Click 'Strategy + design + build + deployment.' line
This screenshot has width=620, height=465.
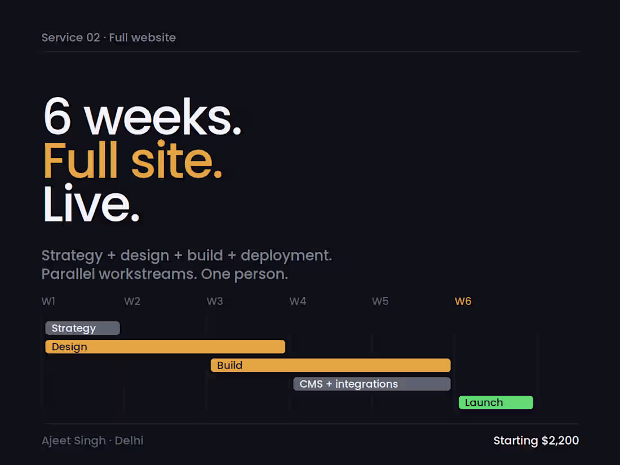pyautogui.click(x=187, y=255)
